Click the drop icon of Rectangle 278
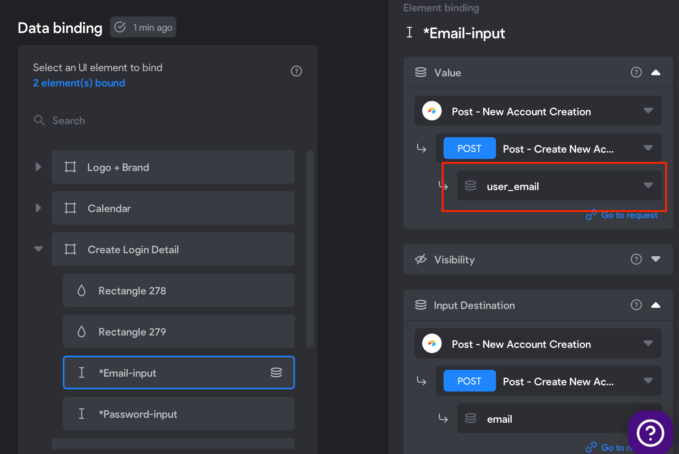The height and width of the screenshot is (454, 679). point(81,290)
